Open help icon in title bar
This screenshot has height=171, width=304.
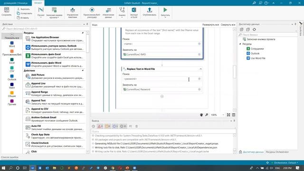tap(266, 3)
